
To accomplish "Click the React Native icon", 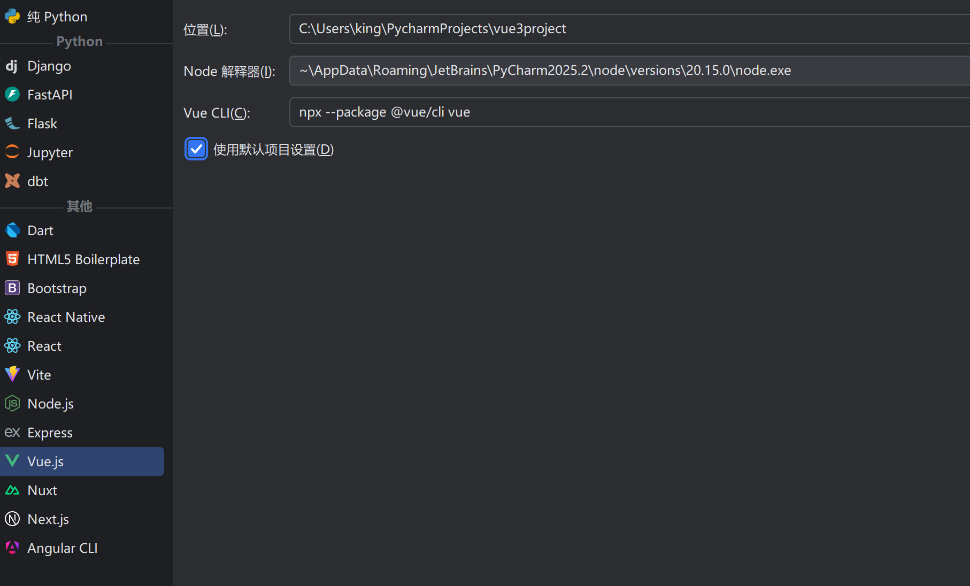I will click(12, 317).
